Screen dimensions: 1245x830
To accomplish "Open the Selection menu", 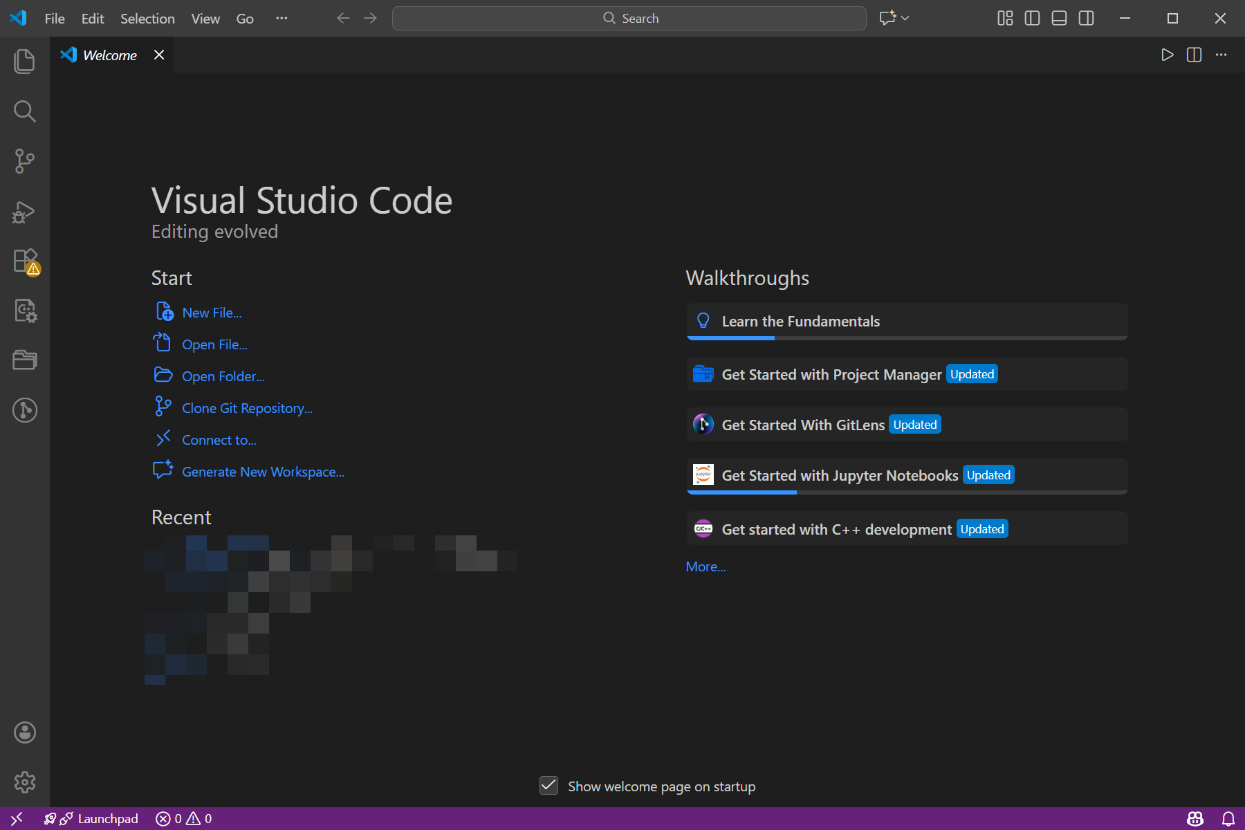I will [x=147, y=19].
